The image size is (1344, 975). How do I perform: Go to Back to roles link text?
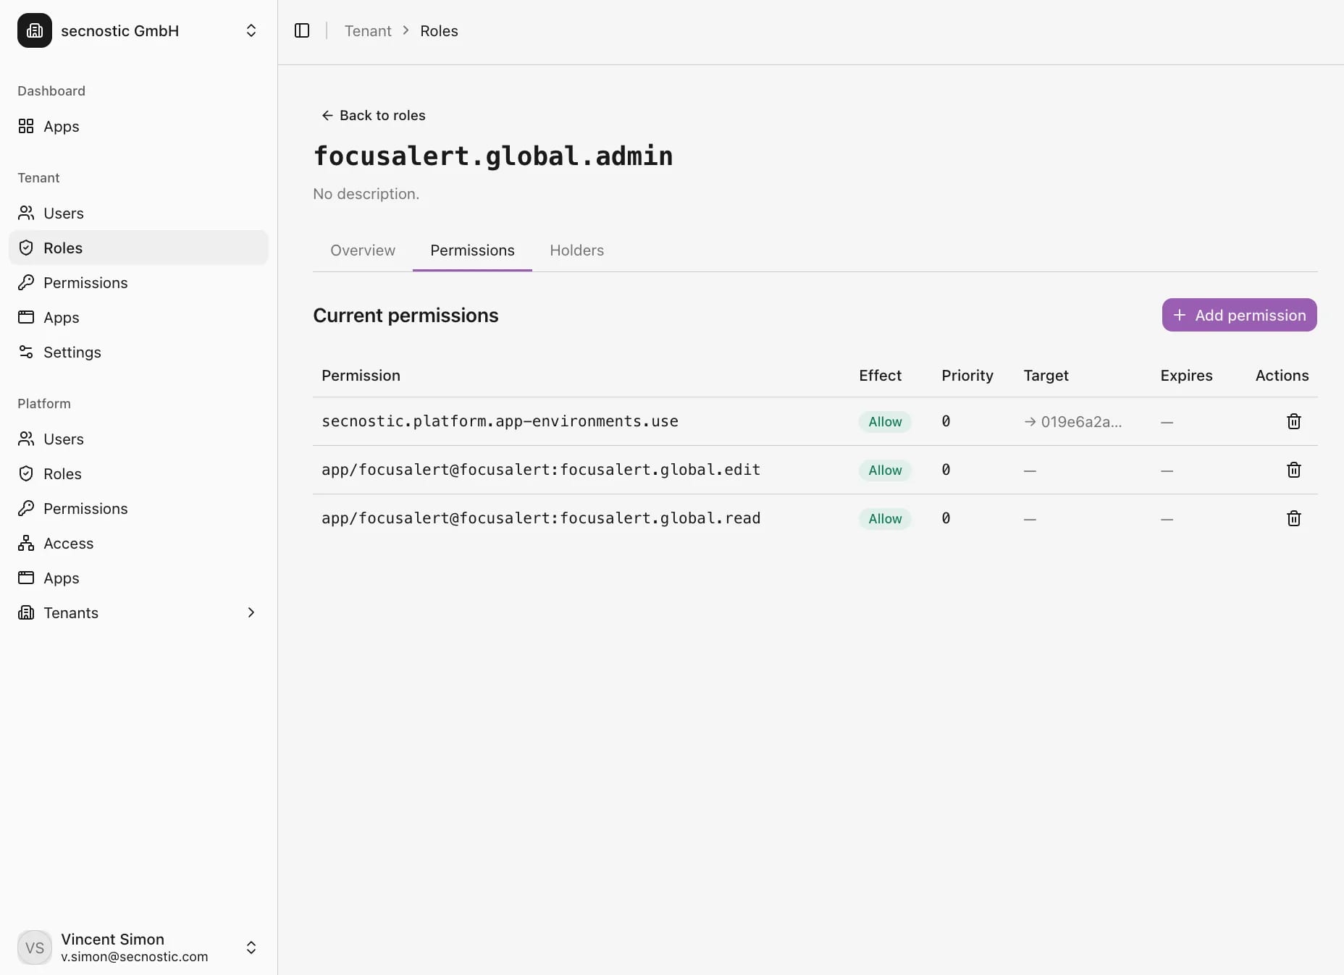[382, 115]
